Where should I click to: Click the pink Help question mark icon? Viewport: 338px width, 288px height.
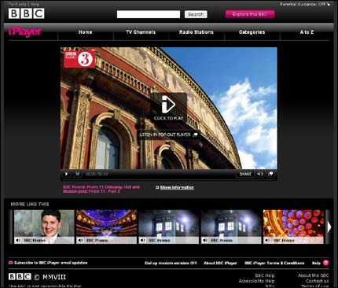click(x=325, y=263)
